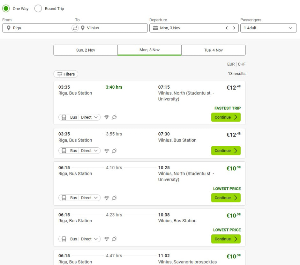The width and height of the screenshot is (300, 265).
Task: Click power outlet icon on 07:30 arrival trip
Action: [114, 151]
